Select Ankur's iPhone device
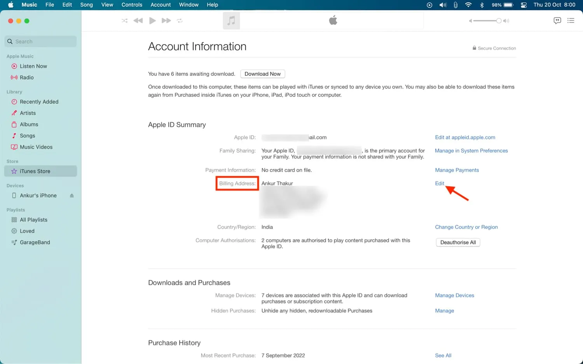 click(38, 196)
